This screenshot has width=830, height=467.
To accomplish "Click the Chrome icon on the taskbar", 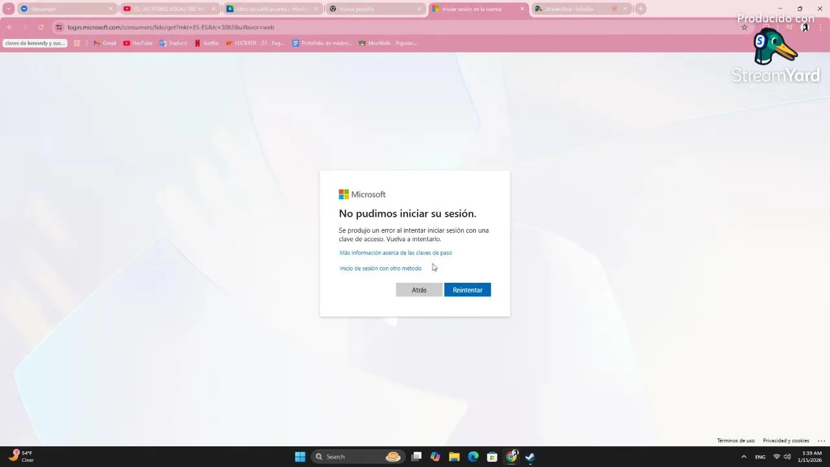I will click(x=512, y=457).
